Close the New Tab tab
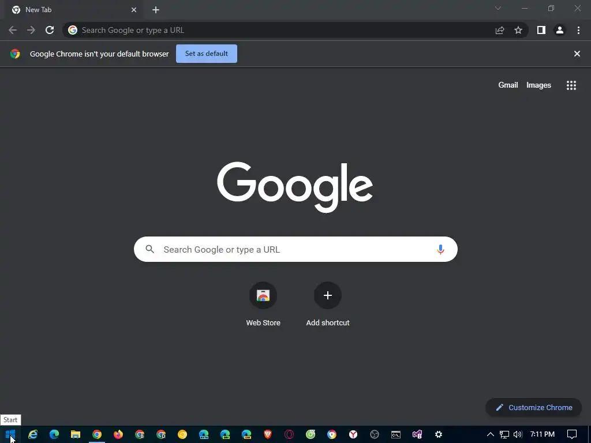 134,10
